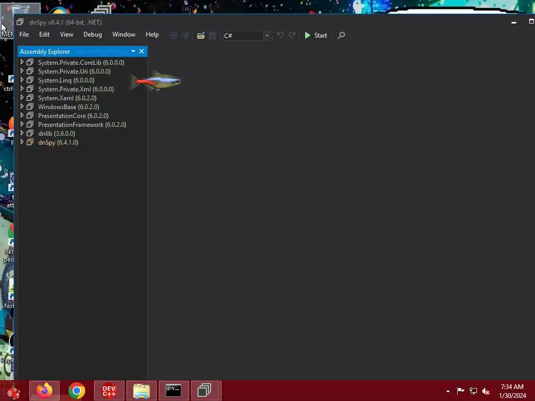Select PresentationFramework (6.0.2.0) entry

pyautogui.click(x=82, y=124)
